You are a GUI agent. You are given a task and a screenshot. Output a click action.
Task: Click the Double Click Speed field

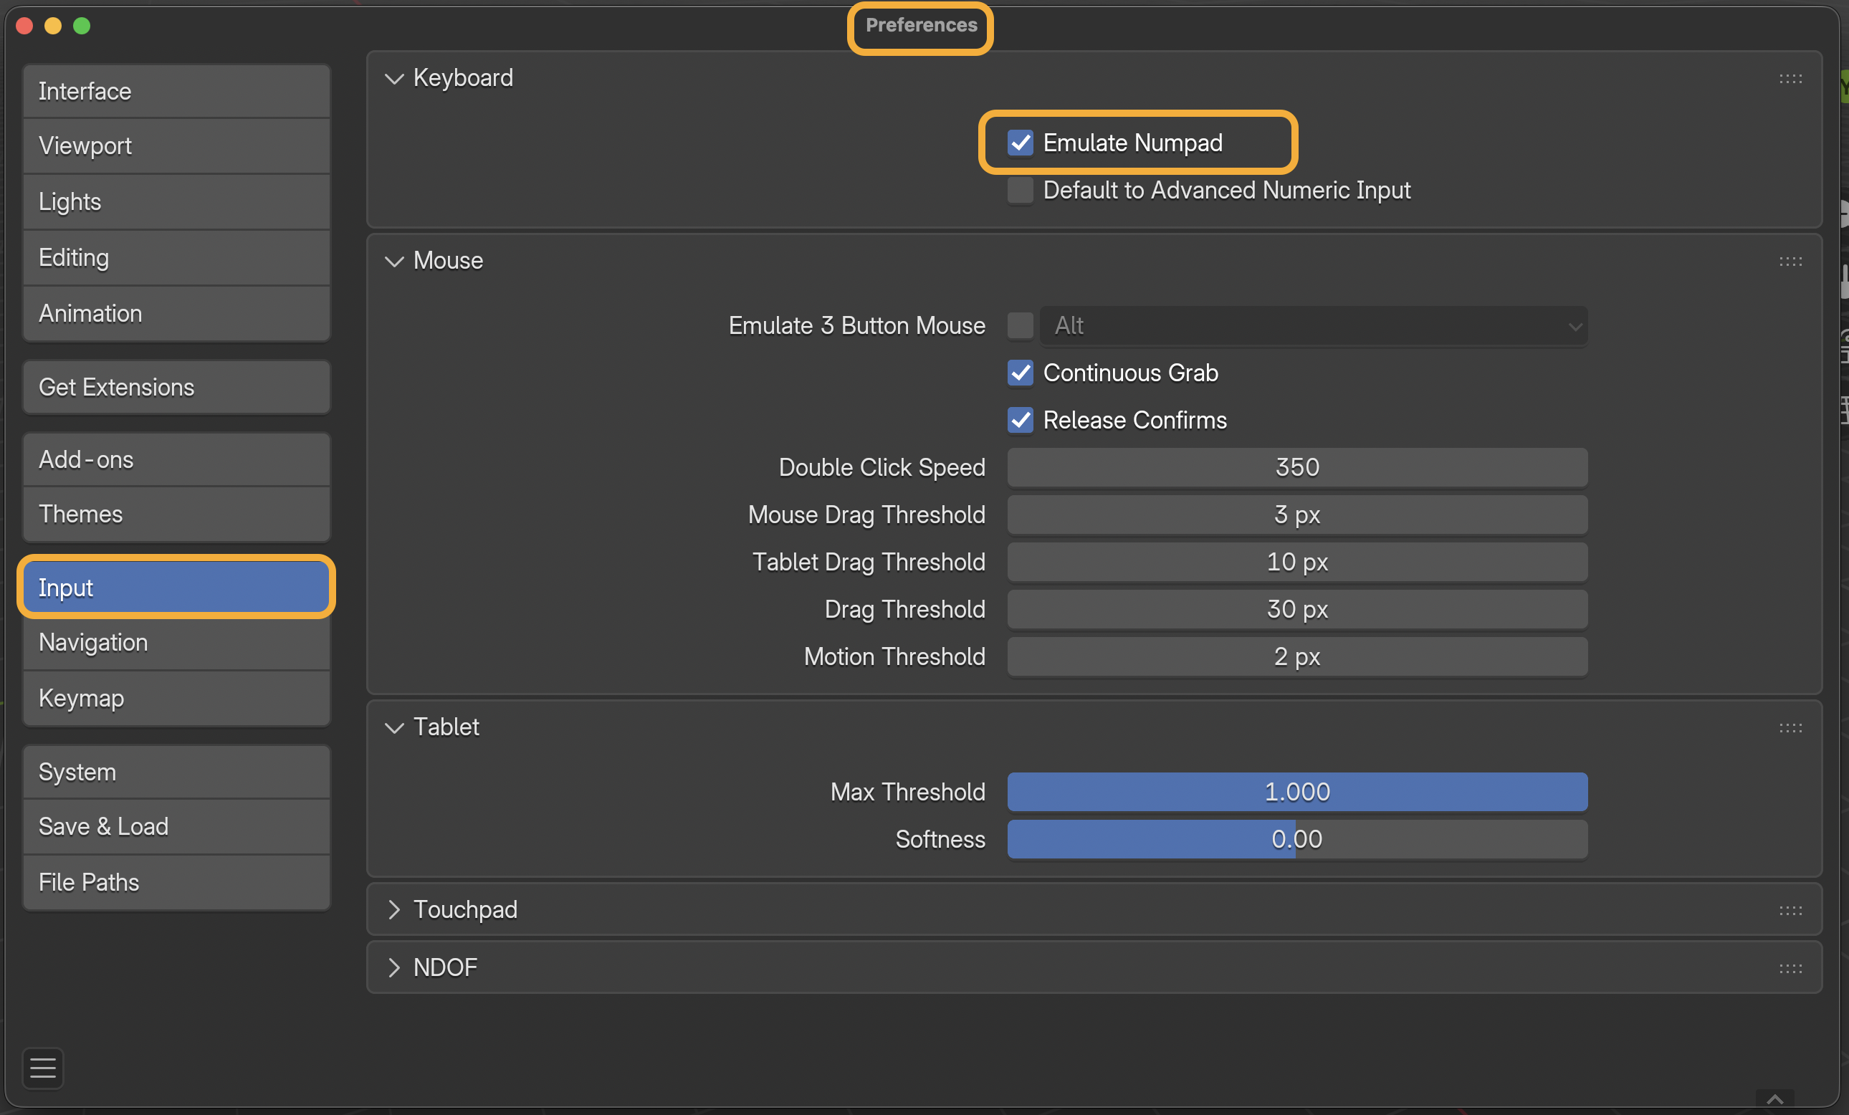pyautogui.click(x=1296, y=467)
